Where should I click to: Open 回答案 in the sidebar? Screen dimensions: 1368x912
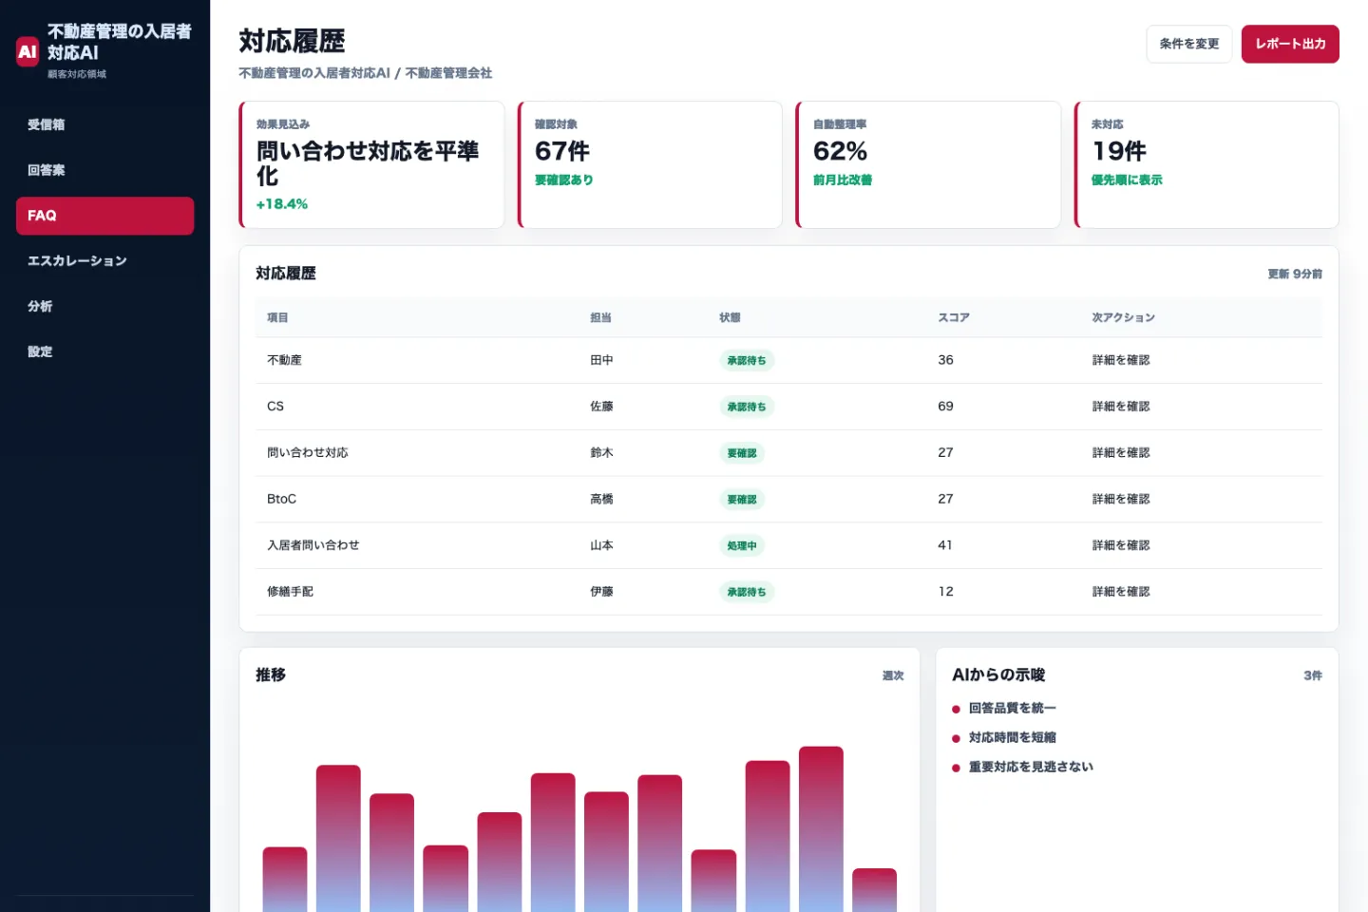coord(104,170)
